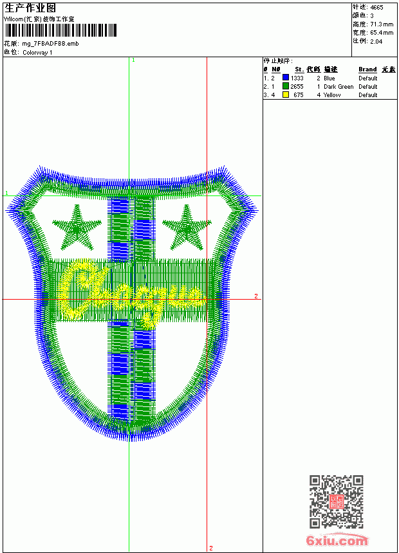
Task: Select the left green star in design
Action: coord(77,228)
